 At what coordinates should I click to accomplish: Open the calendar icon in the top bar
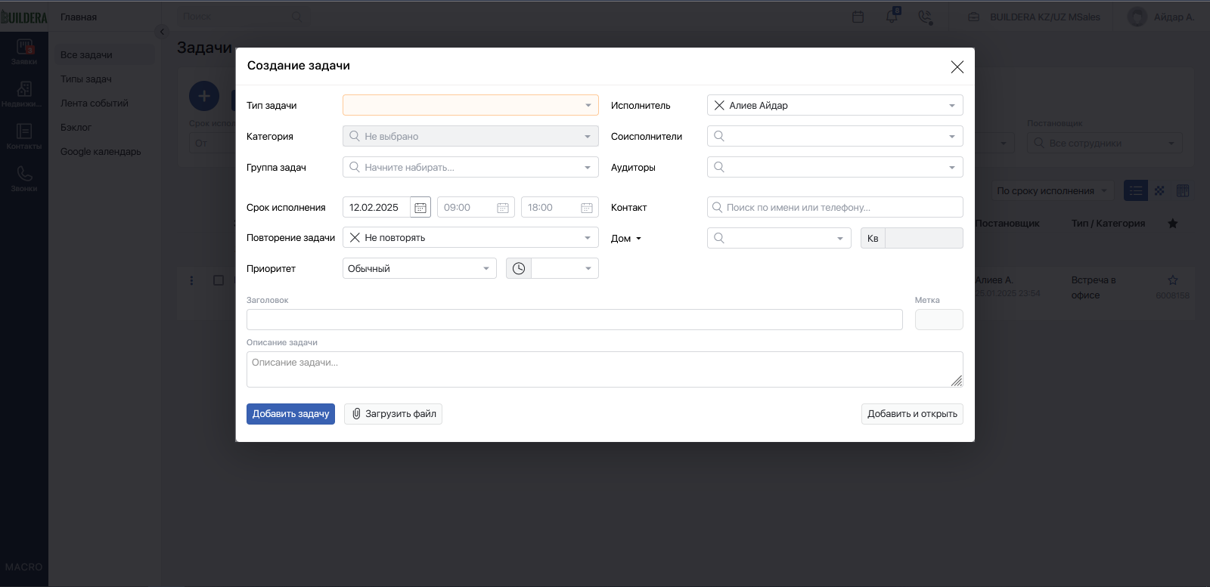tap(858, 17)
